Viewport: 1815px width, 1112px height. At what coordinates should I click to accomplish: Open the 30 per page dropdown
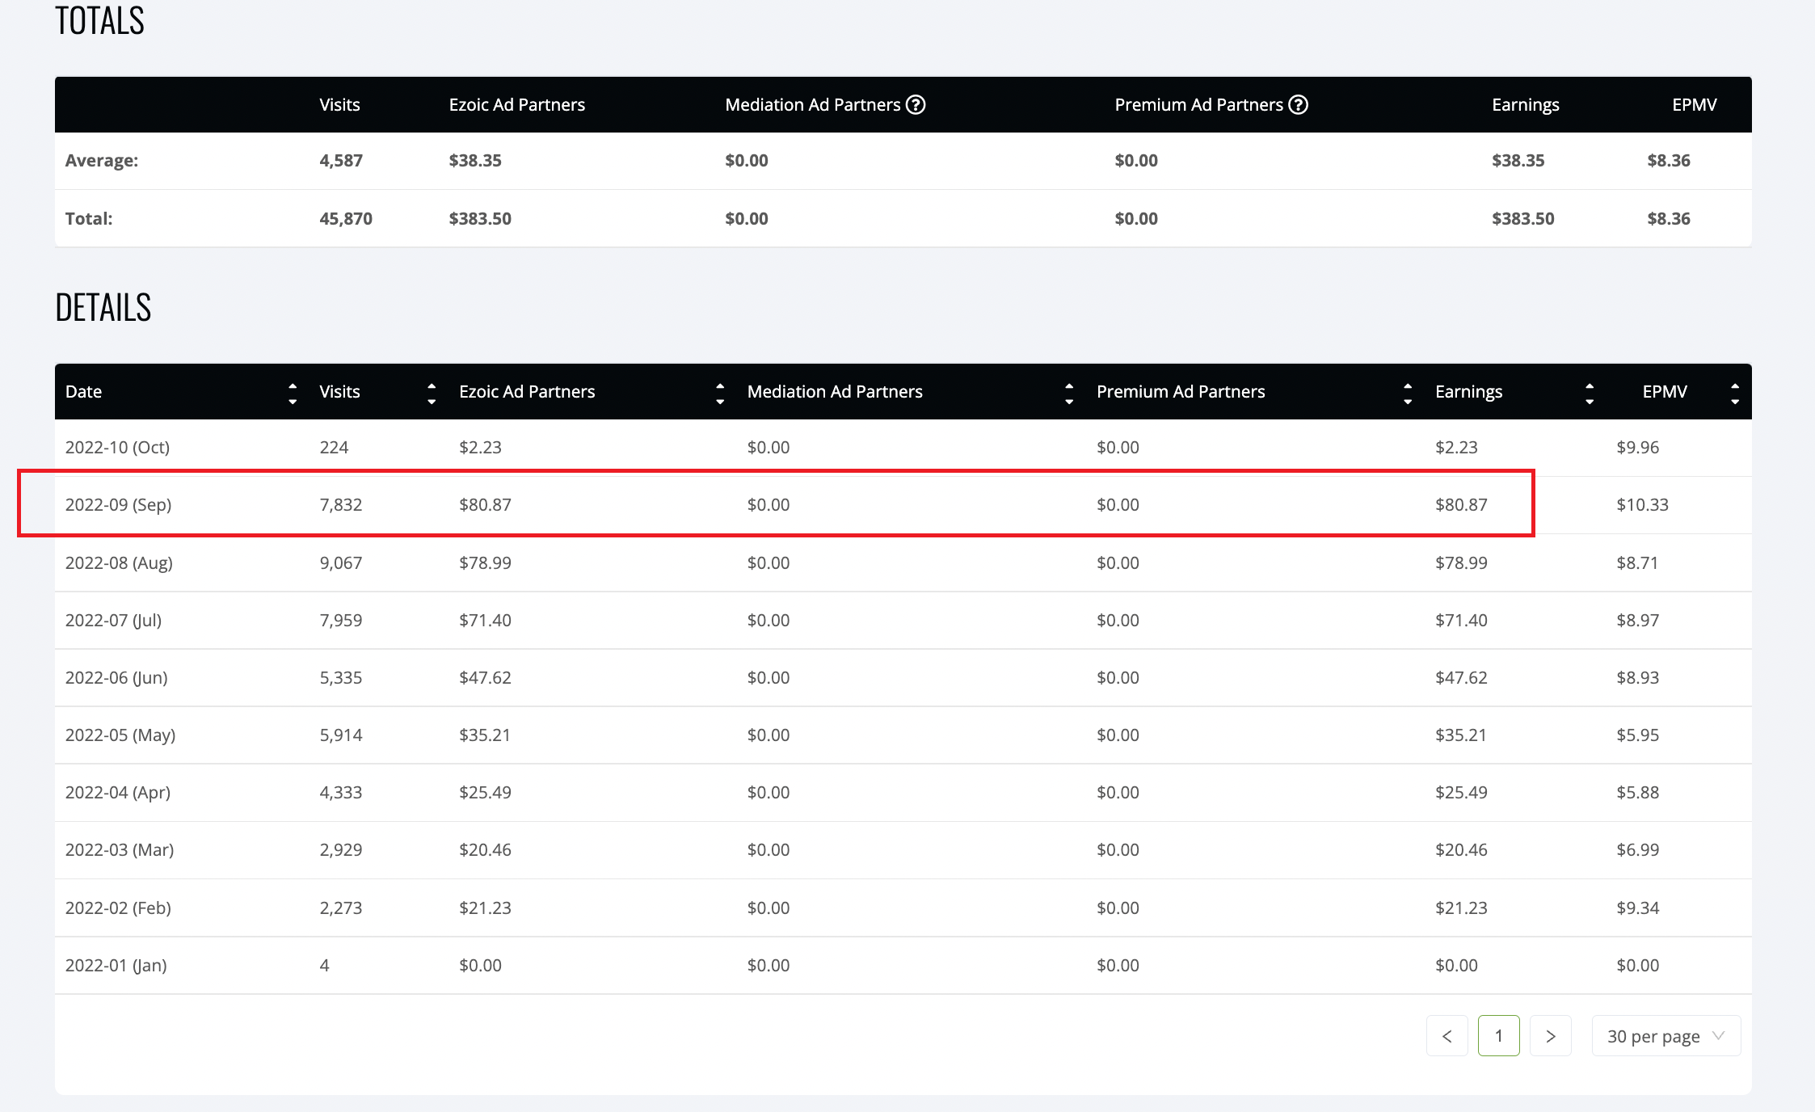(x=1666, y=1036)
